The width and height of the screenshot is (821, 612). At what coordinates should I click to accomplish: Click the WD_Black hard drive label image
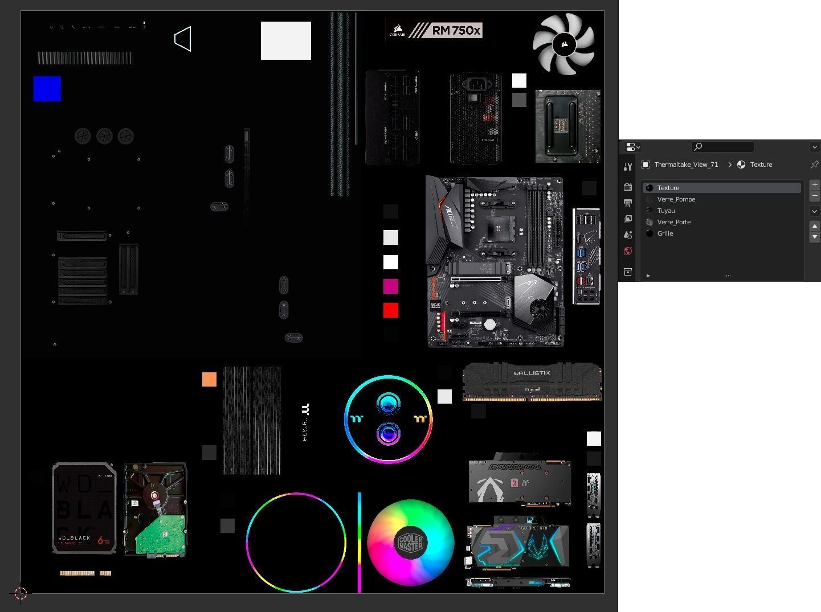[84, 508]
